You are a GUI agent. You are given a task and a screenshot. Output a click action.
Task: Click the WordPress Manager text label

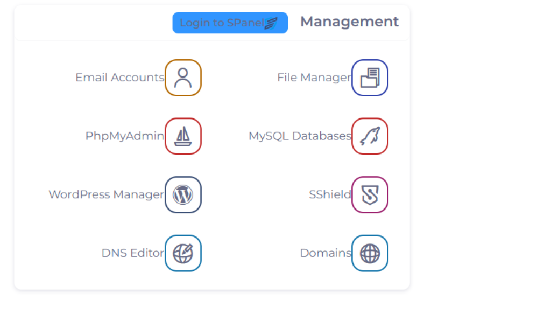coord(107,194)
